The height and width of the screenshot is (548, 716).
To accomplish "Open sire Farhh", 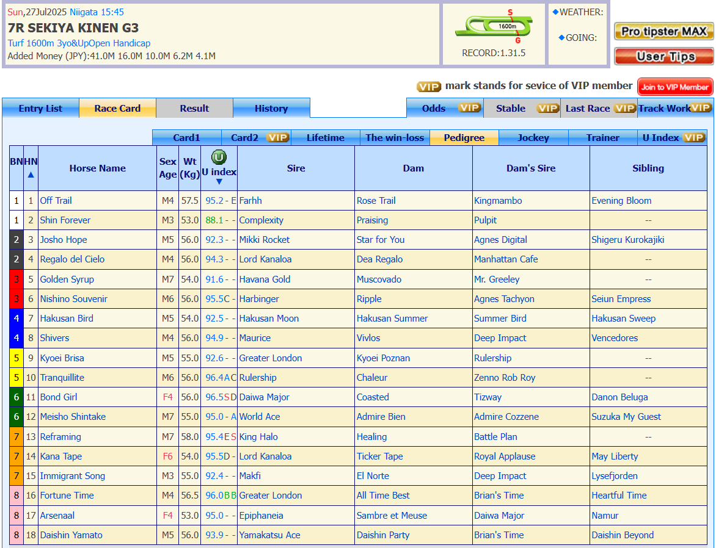I will [250, 200].
